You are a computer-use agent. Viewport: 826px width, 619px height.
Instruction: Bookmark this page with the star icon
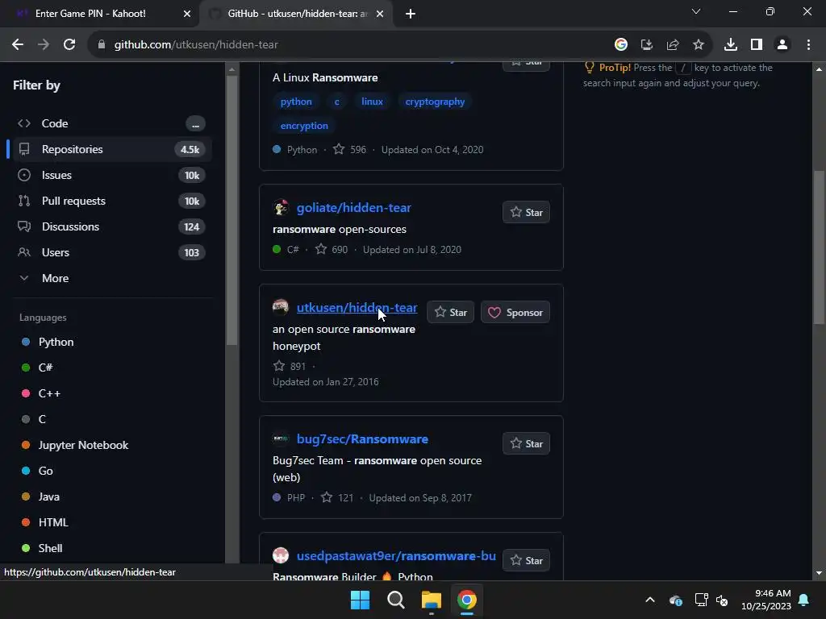[x=699, y=45]
